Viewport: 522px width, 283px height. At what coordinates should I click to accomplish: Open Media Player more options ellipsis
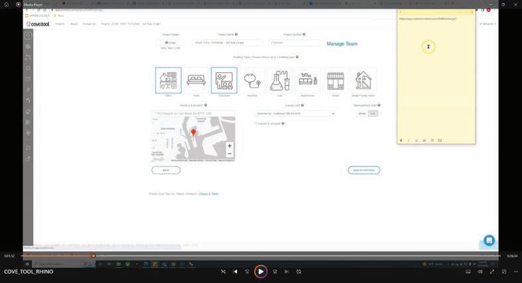click(515, 272)
